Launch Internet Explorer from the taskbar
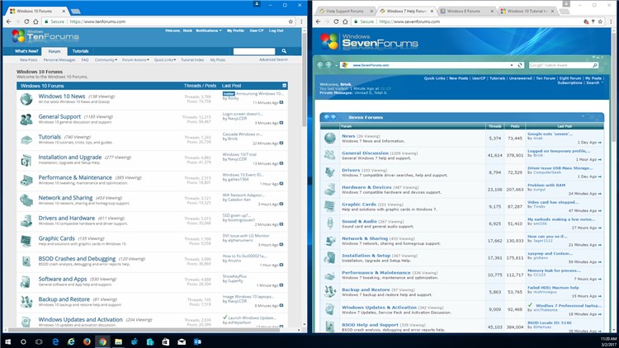This screenshot has height=348, width=619. point(71,341)
